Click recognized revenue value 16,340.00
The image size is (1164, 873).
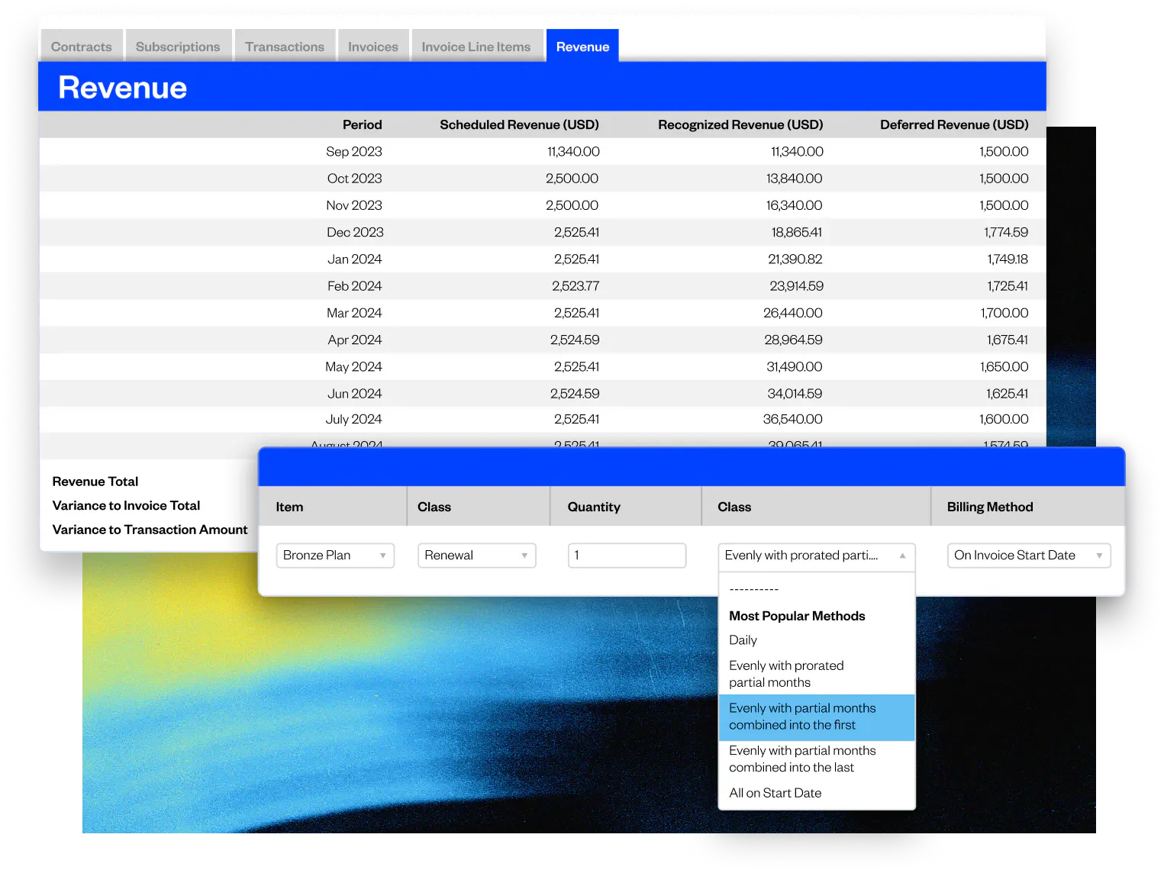795,205
